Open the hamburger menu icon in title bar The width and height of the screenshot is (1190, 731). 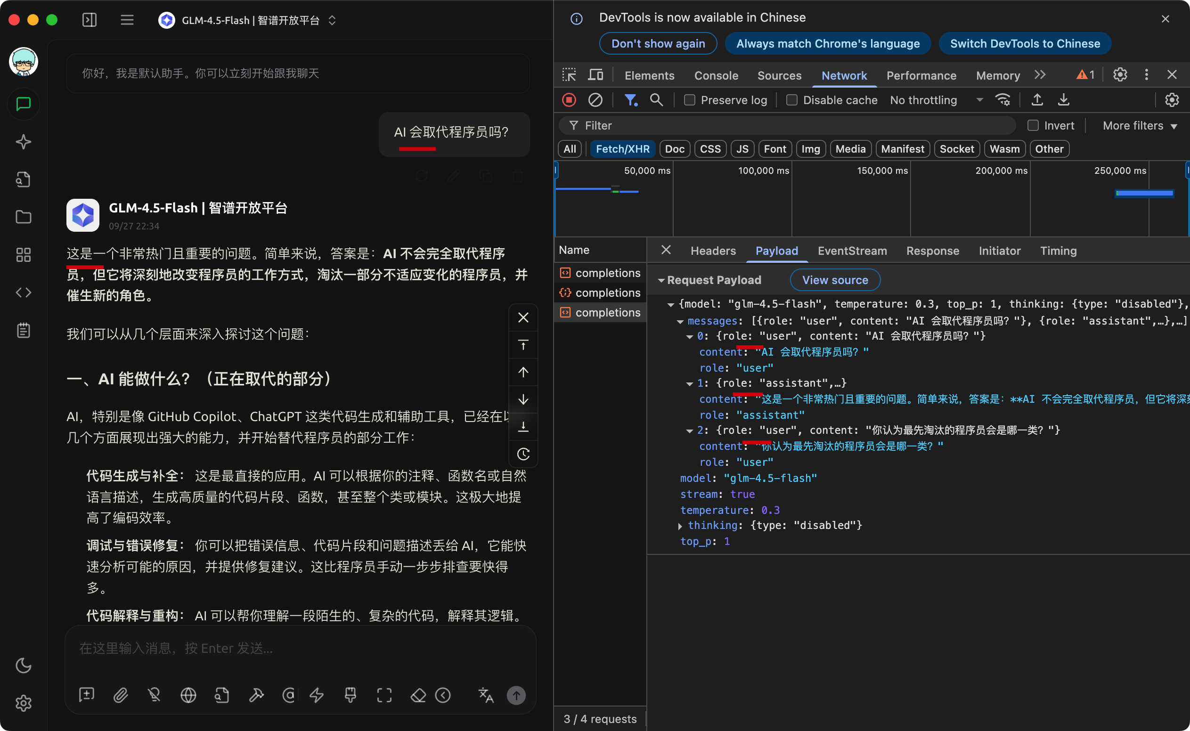[x=127, y=20]
